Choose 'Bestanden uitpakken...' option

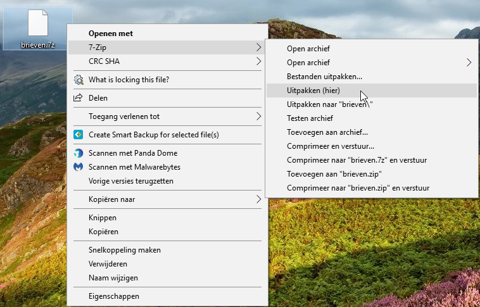click(x=324, y=77)
